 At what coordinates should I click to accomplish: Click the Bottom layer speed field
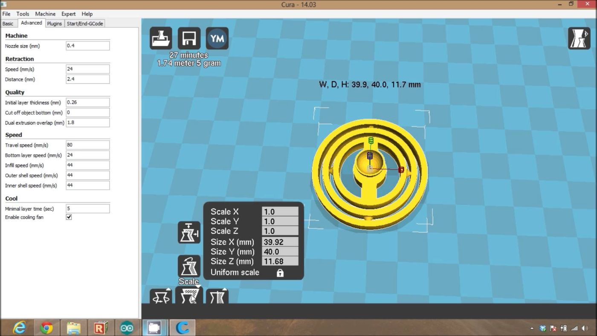click(x=87, y=155)
